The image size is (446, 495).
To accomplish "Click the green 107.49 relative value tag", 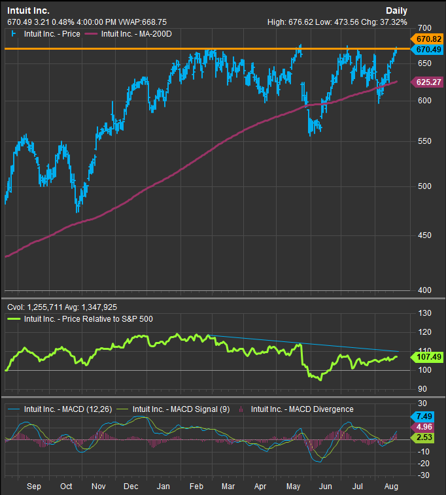I will pos(426,357).
